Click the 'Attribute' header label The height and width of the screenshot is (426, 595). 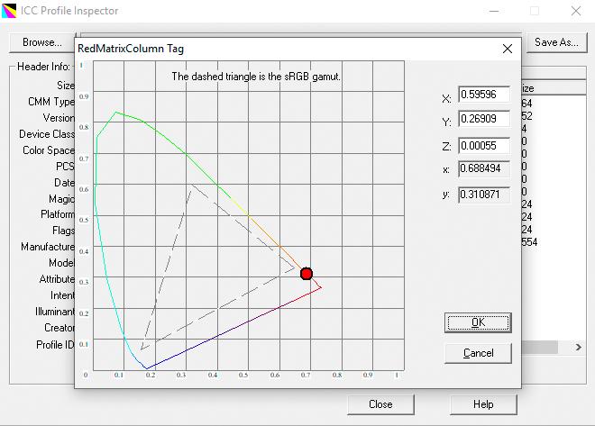click(57, 279)
